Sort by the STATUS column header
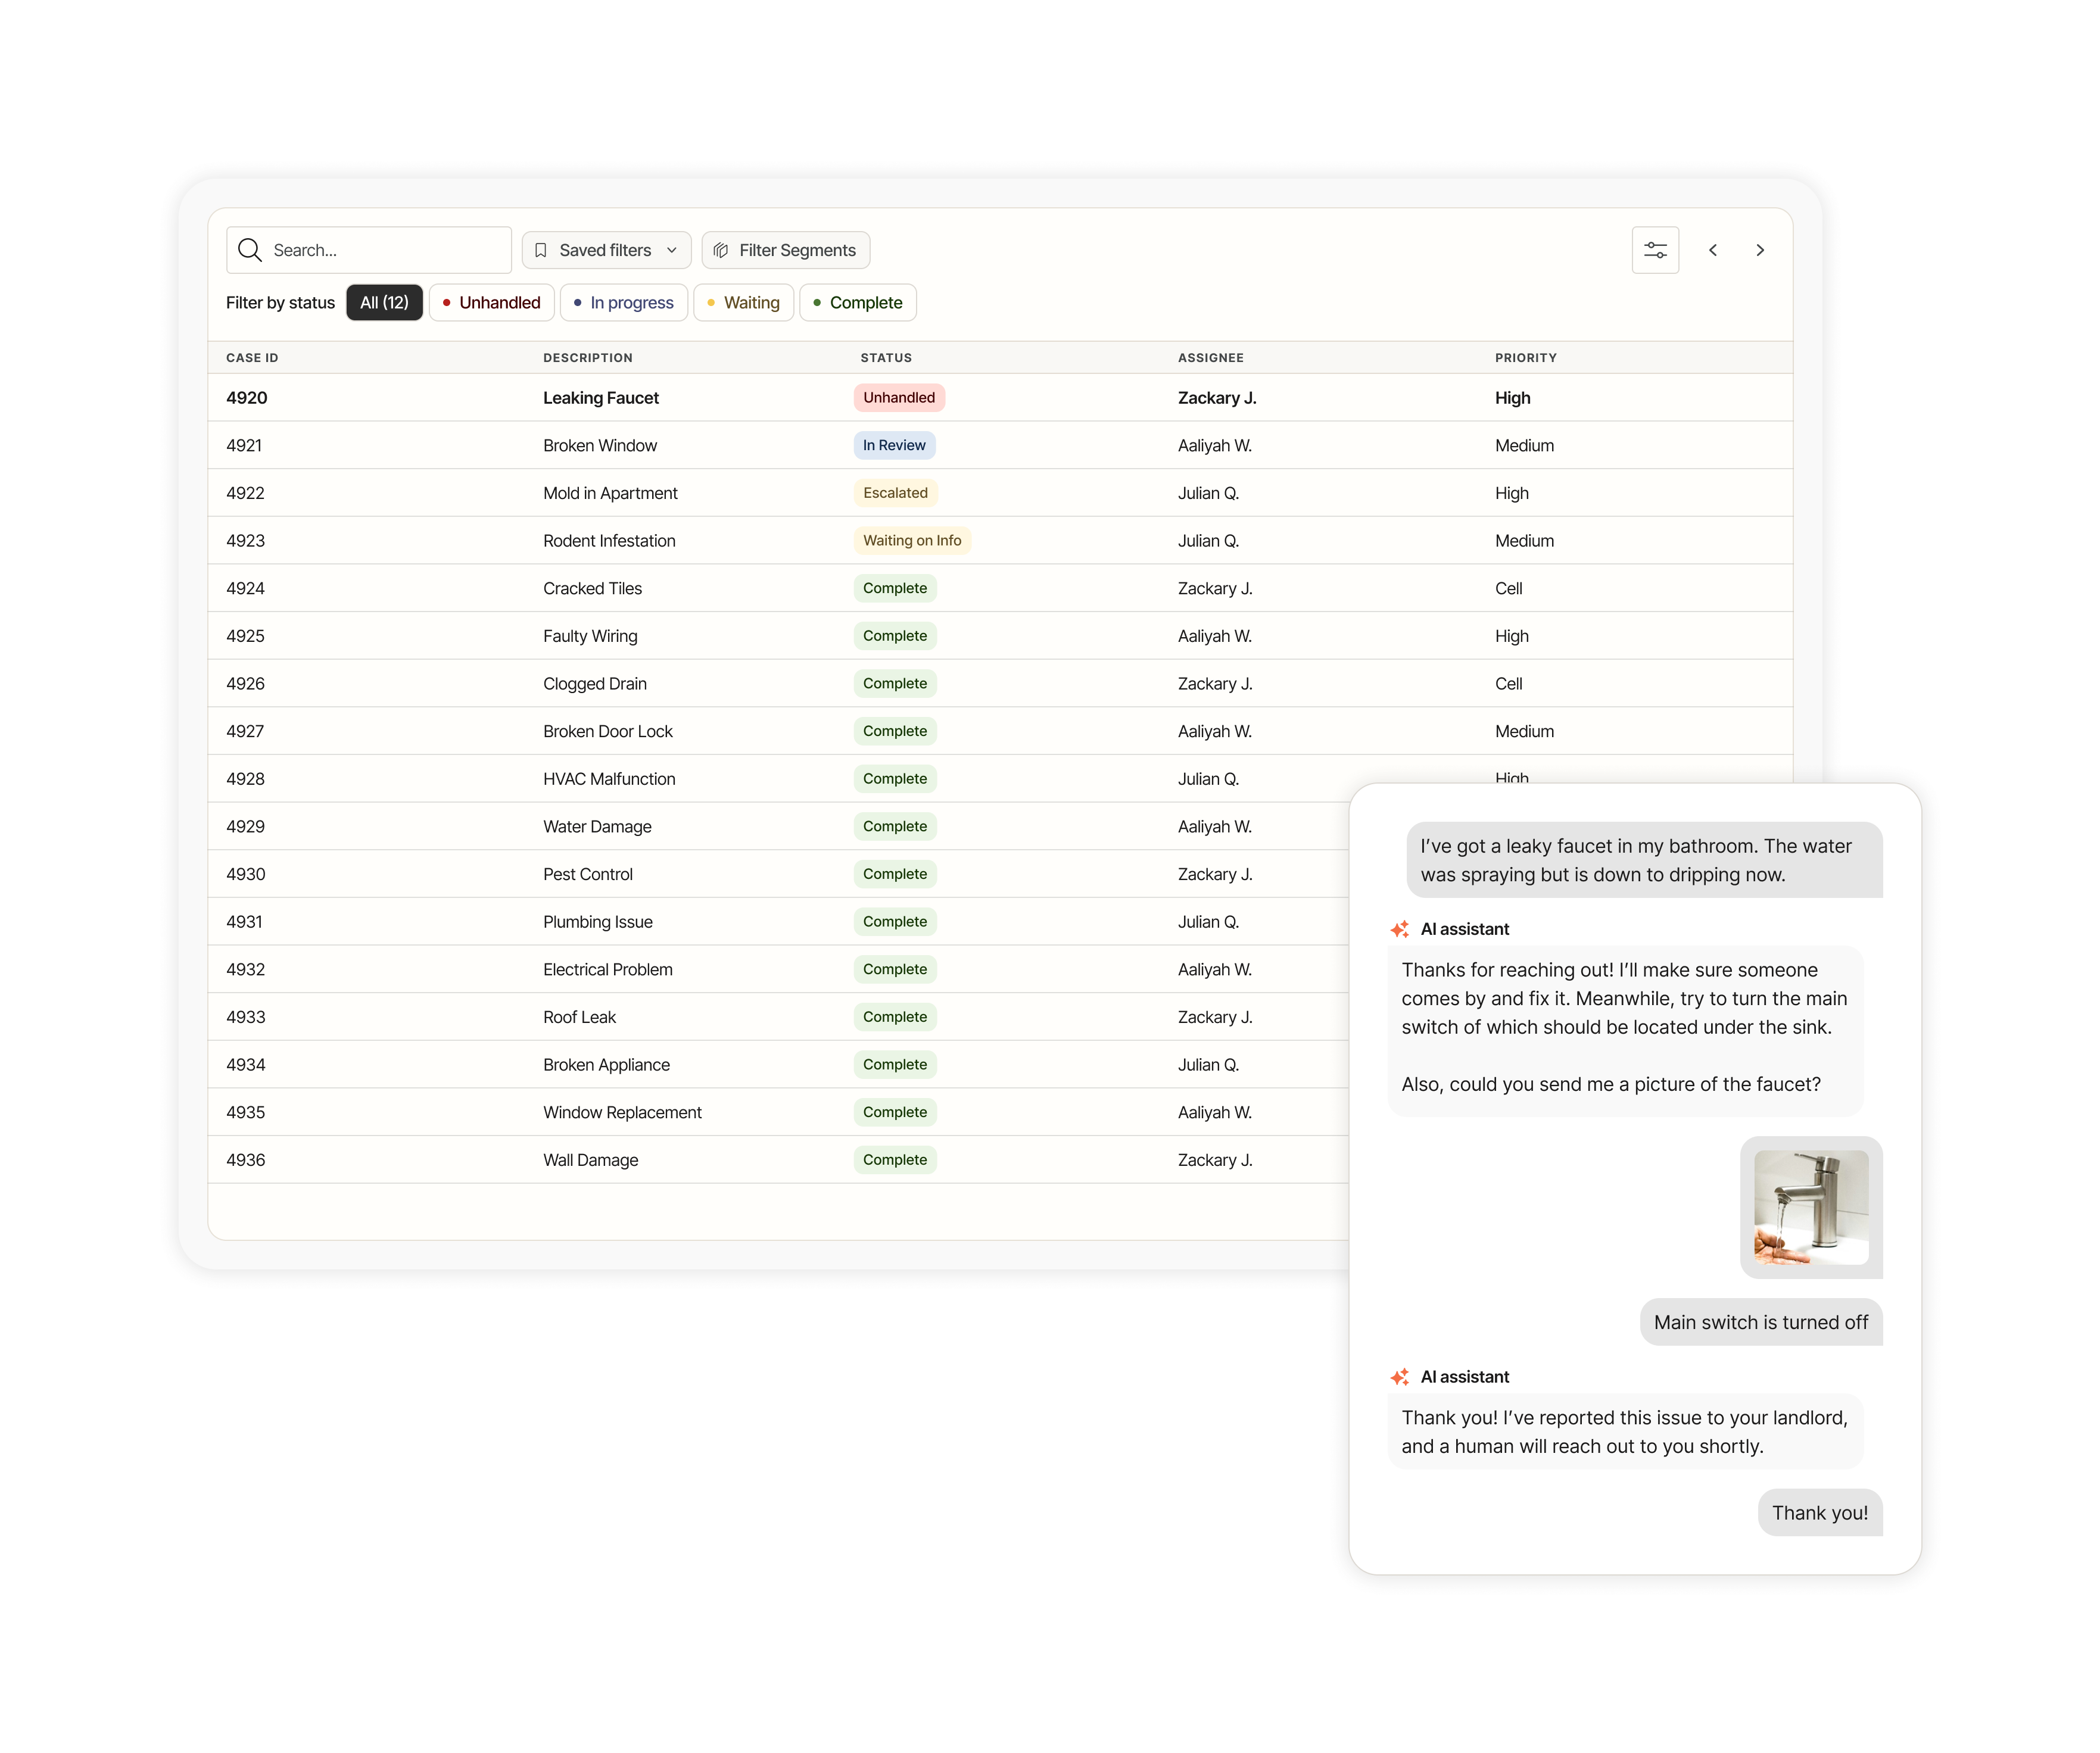The width and height of the screenshot is (2100, 1753). click(x=886, y=358)
